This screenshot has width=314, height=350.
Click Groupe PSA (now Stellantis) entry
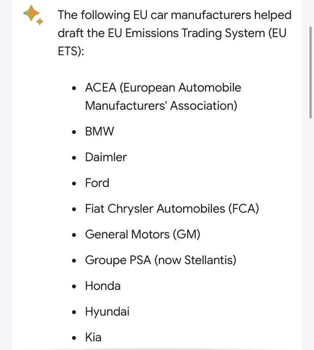(x=161, y=260)
